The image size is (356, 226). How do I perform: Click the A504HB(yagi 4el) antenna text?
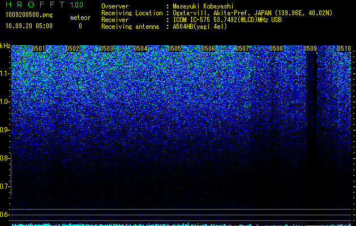click(x=200, y=27)
